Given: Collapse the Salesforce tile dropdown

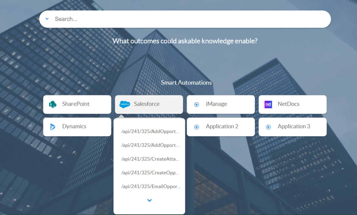Looking at the screenshot, I should (149, 104).
